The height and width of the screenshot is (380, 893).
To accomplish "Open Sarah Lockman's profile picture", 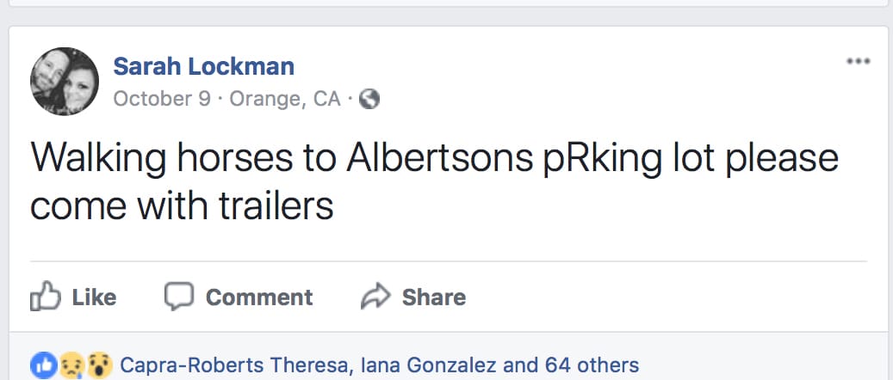I will pyautogui.click(x=65, y=82).
